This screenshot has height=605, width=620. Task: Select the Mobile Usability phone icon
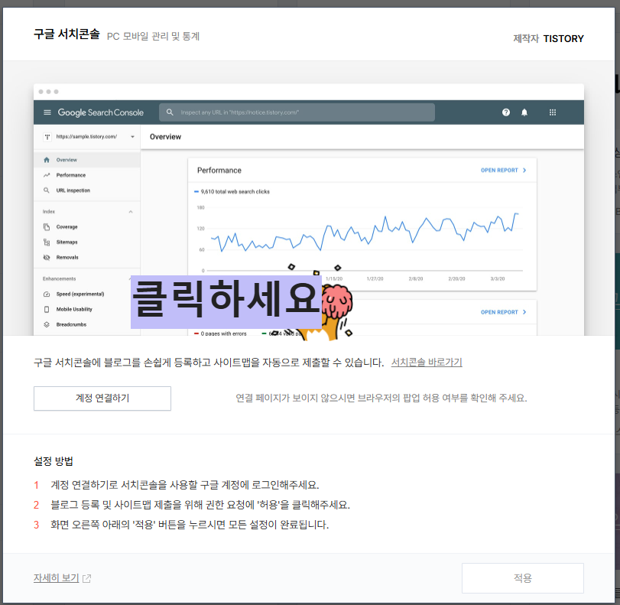47,309
